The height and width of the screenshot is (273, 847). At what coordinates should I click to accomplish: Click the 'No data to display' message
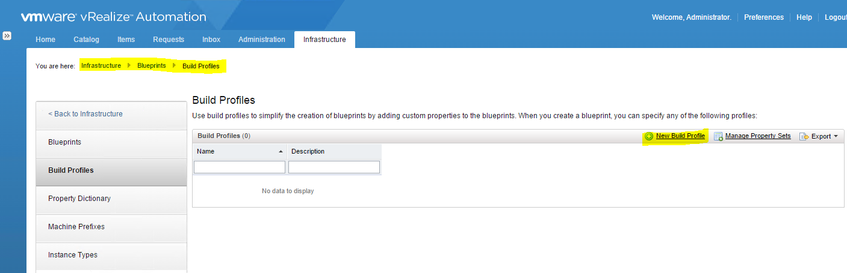pyautogui.click(x=288, y=191)
